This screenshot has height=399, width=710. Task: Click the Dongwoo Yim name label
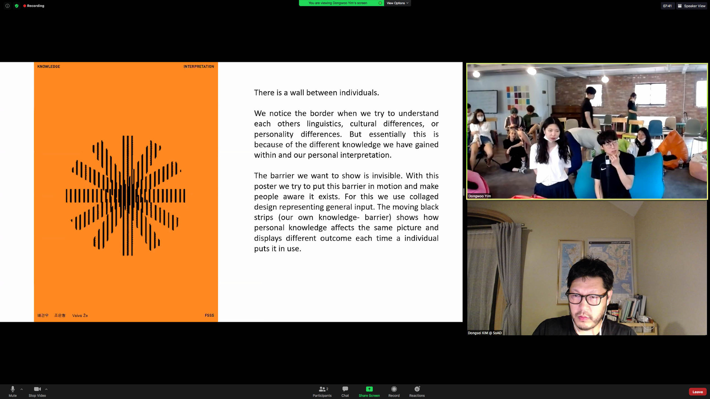point(480,196)
